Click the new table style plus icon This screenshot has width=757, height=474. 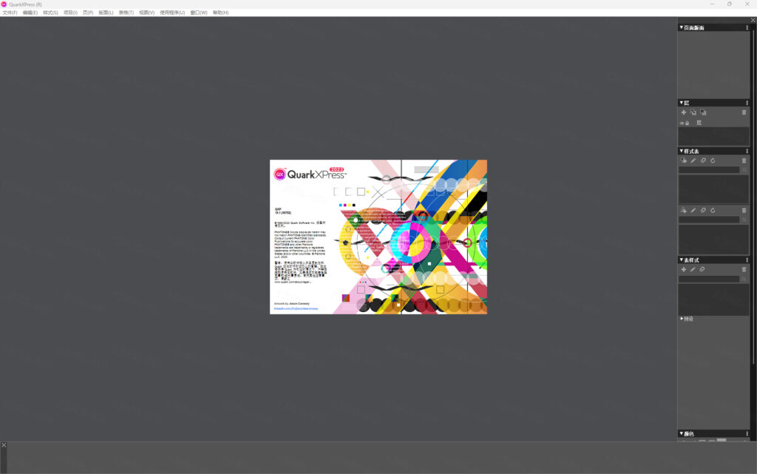click(684, 269)
